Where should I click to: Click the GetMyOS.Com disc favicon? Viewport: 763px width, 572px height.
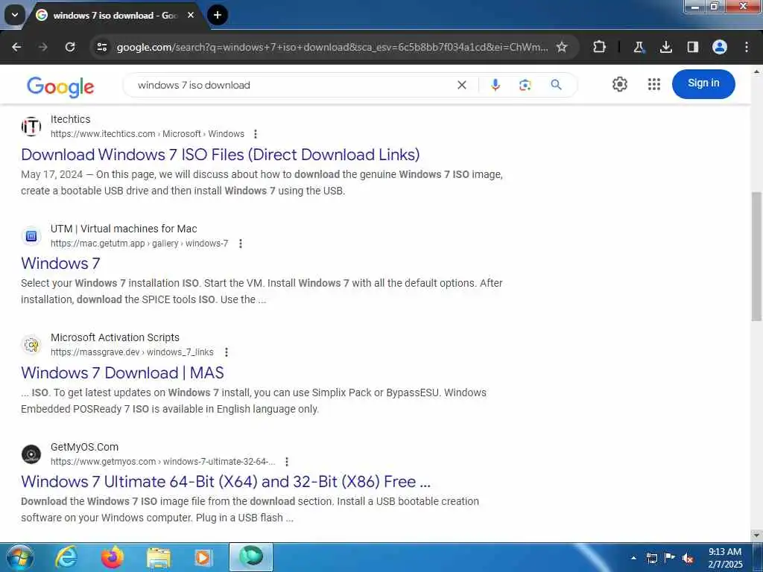pyautogui.click(x=31, y=454)
